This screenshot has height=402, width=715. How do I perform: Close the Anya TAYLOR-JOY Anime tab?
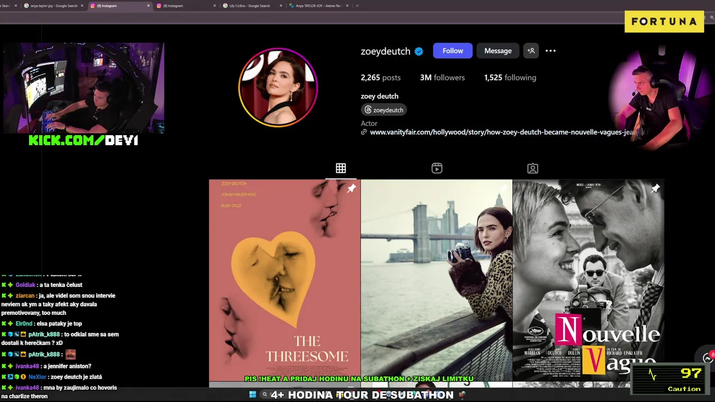(347, 6)
